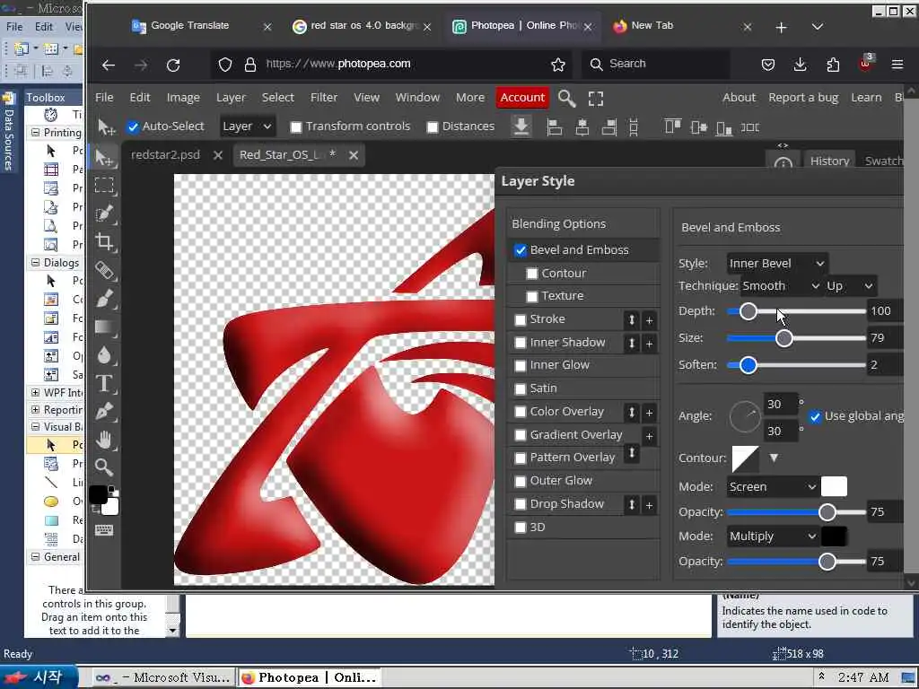Open the Contour curve picker arrow
The image size is (919, 689).
(774, 458)
